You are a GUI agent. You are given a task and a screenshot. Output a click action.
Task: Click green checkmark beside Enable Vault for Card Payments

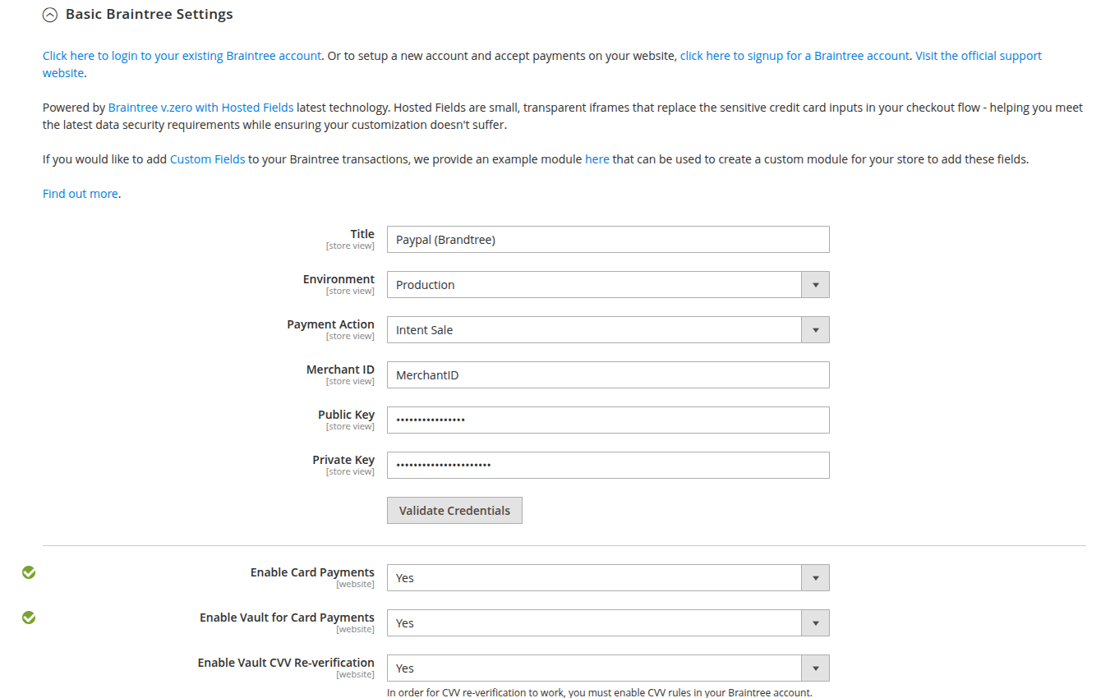pyautogui.click(x=29, y=618)
